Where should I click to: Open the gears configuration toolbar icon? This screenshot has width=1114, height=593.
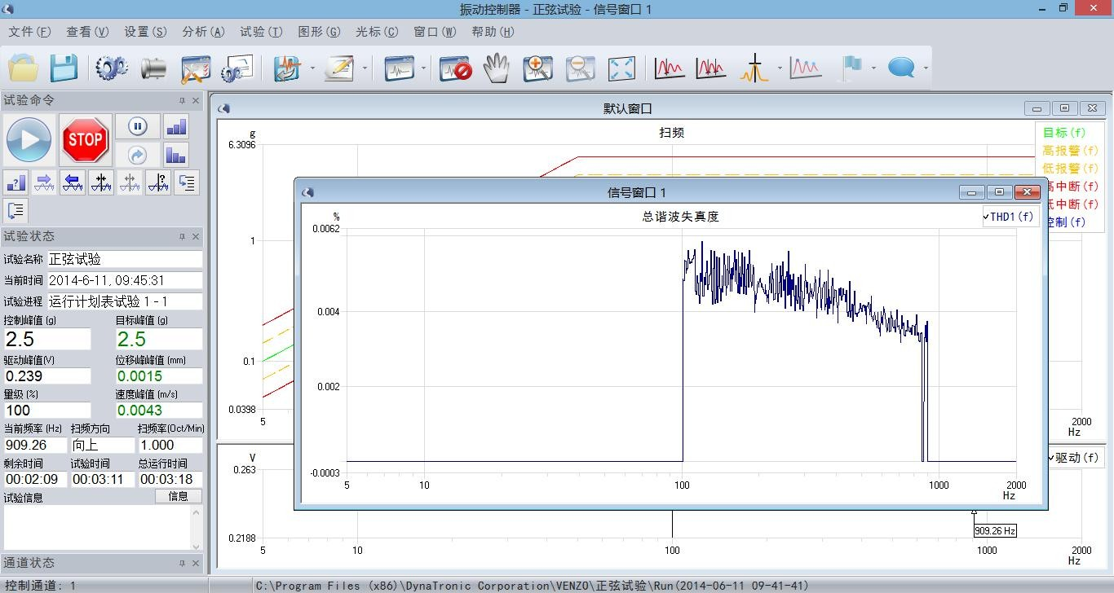(112, 68)
